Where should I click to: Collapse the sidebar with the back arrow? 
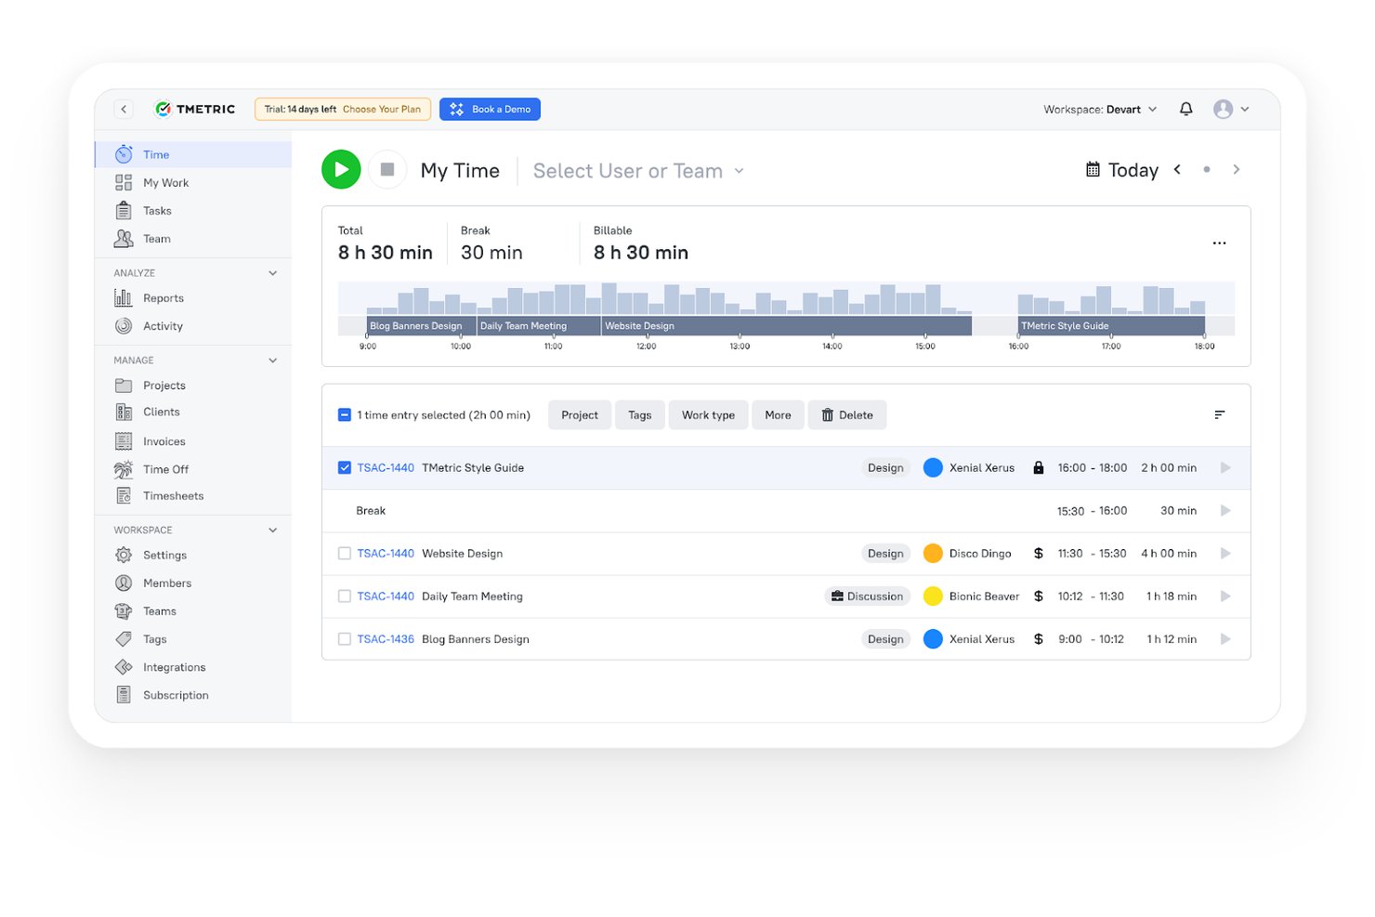124,109
